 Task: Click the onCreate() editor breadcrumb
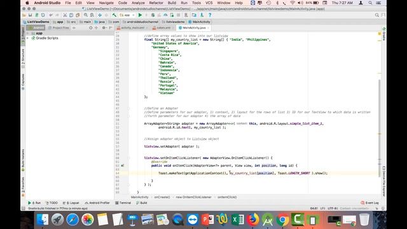pyautogui.click(x=162, y=197)
